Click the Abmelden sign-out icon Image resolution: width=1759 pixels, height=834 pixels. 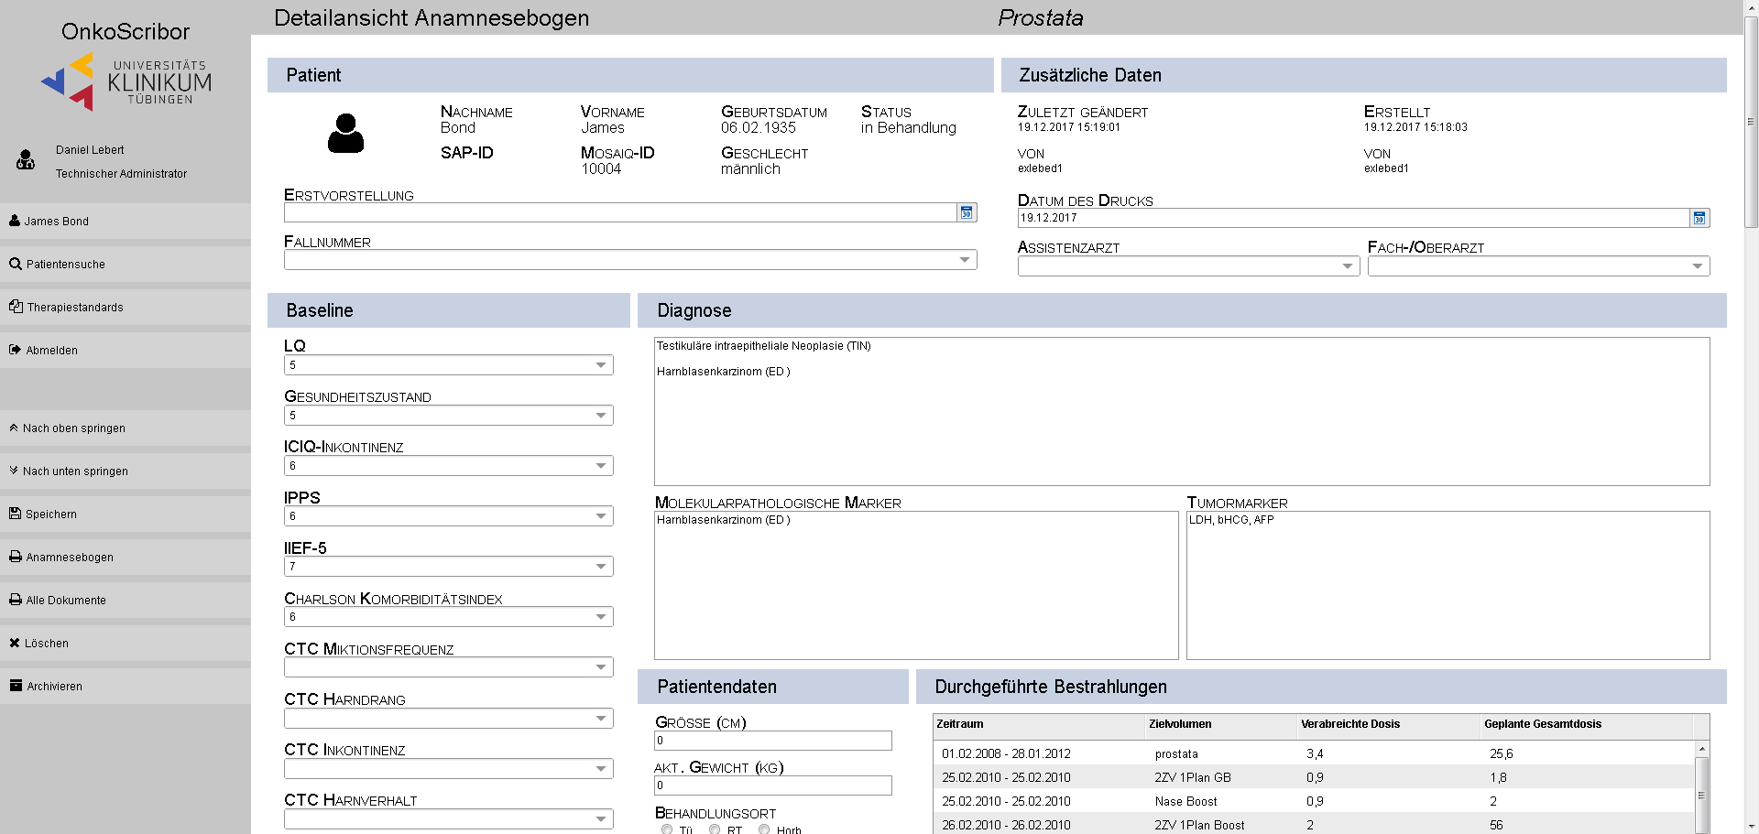[x=15, y=350]
